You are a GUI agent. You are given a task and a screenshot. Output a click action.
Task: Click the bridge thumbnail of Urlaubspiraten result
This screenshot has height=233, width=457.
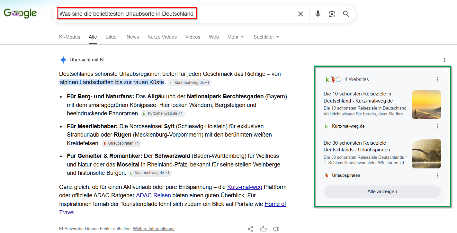(x=426, y=154)
